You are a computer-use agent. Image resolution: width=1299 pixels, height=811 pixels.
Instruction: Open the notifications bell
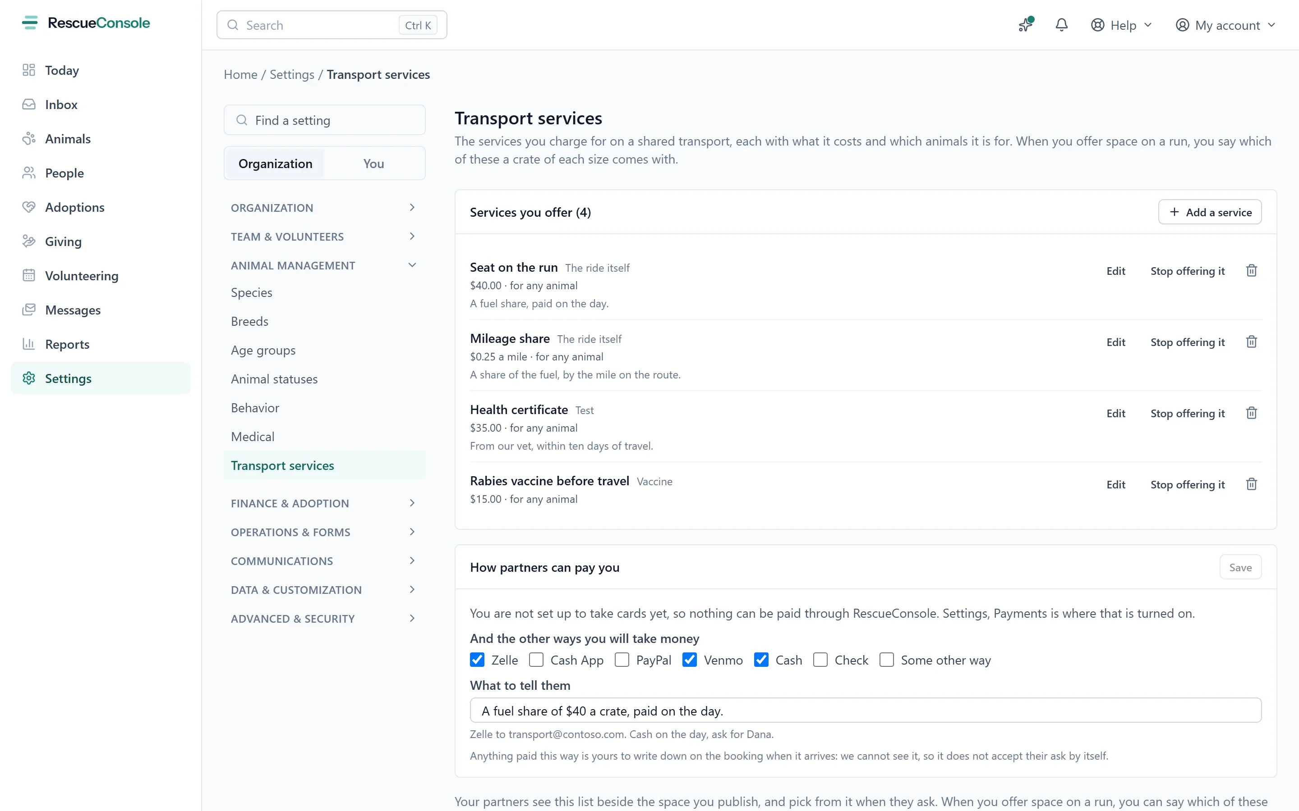pos(1061,25)
